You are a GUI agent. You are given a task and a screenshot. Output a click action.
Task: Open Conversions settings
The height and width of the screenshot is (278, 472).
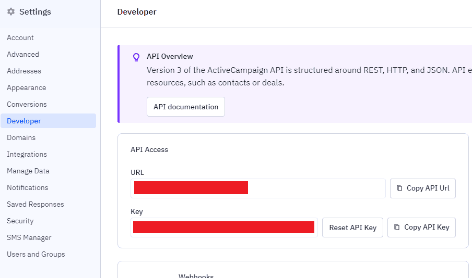(27, 104)
